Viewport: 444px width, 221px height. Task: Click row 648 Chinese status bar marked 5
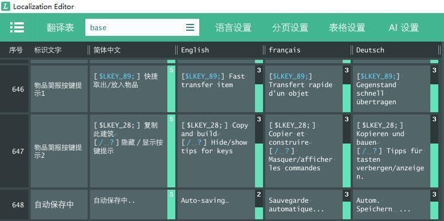pyautogui.click(x=171, y=204)
